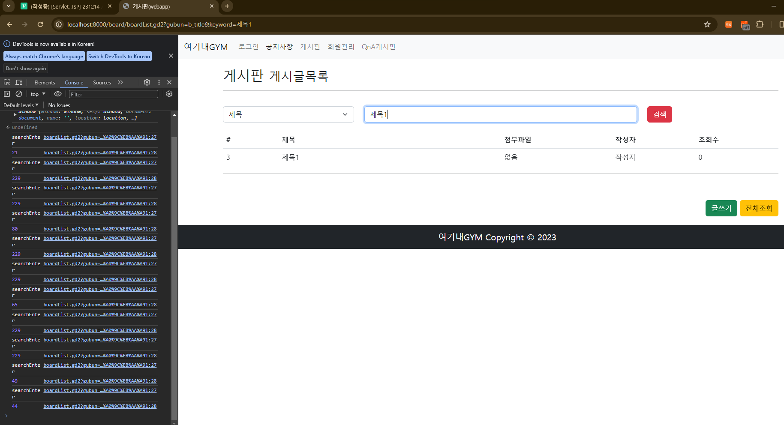
Task: Open the 게시판 nav link
Action: tap(310, 47)
